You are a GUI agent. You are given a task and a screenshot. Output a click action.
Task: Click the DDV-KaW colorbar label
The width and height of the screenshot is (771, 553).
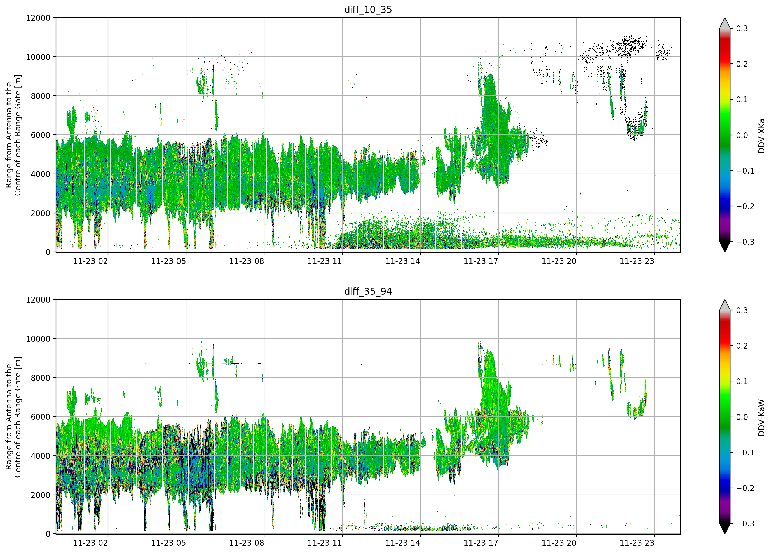tap(761, 418)
